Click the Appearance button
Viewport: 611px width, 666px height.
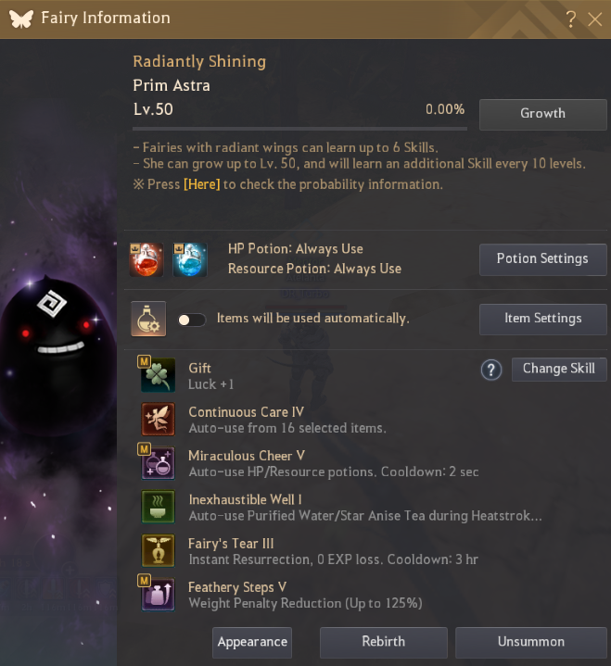[x=252, y=642]
